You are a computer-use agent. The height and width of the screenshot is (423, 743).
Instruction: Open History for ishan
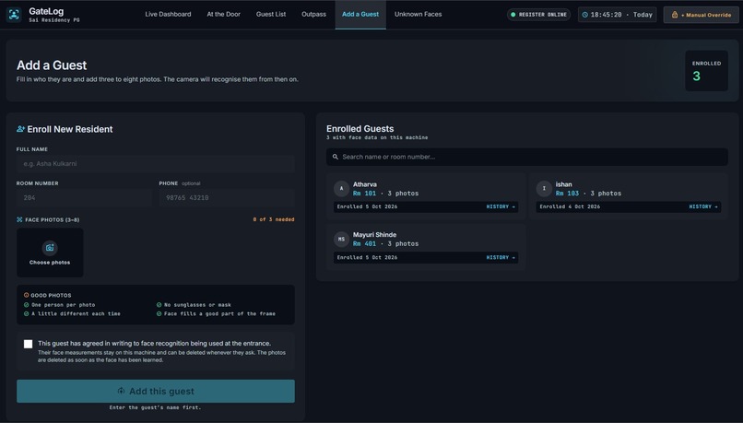pos(703,206)
